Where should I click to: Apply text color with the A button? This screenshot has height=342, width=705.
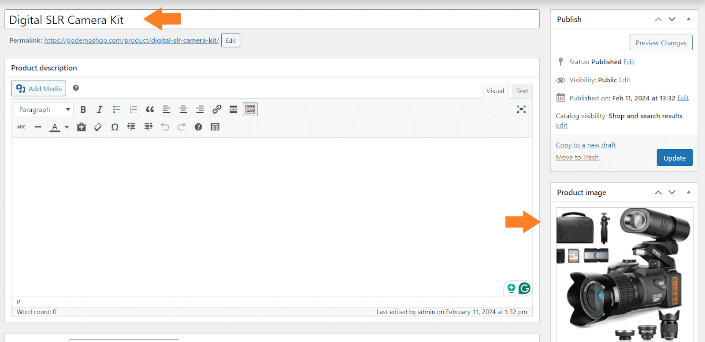[x=55, y=127]
